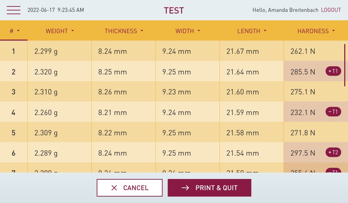Select row 5 in the table
Screen dimensions: 348x203
coord(14,133)
